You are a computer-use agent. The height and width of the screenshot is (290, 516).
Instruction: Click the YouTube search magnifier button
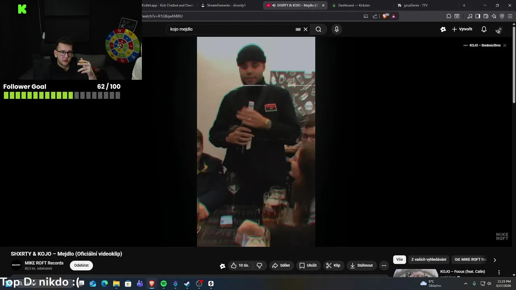click(x=318, y=29)
